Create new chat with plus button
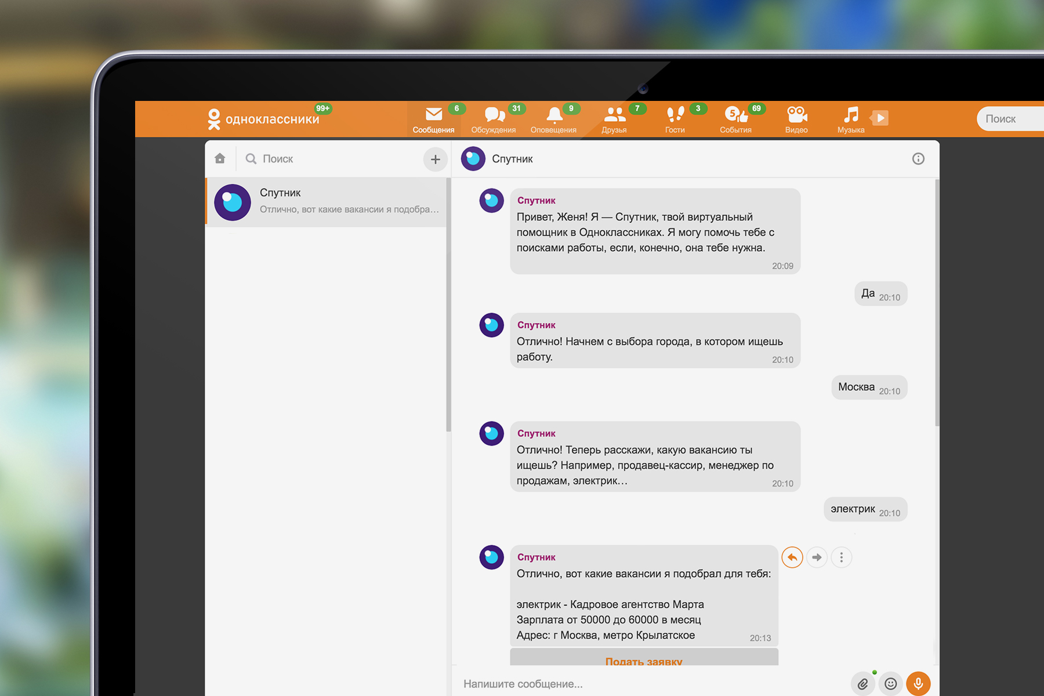 pos(436,159)
